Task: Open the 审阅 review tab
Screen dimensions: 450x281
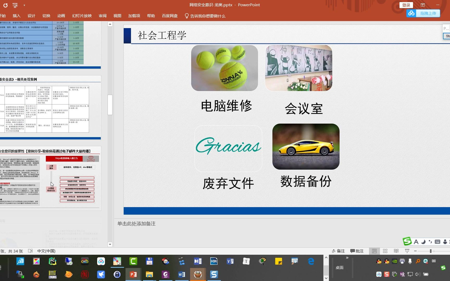Action: [103, 16]
